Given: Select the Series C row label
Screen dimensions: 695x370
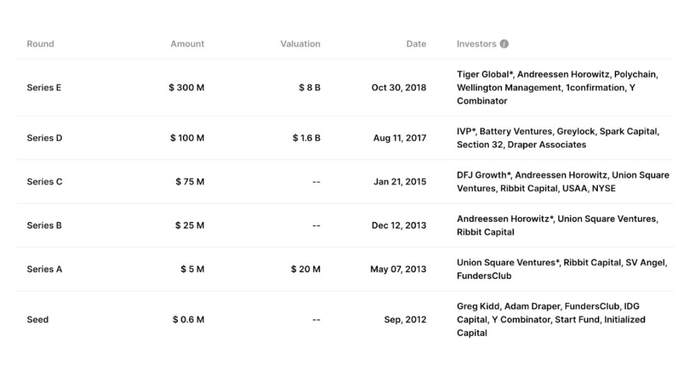Looking at the screenshot, I should pyautogui.click(x=44, y=182).
